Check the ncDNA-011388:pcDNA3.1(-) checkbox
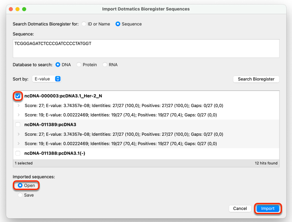 [18, 153]
